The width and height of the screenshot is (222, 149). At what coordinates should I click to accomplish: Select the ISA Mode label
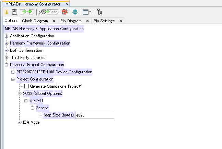[x=31, y=122]
